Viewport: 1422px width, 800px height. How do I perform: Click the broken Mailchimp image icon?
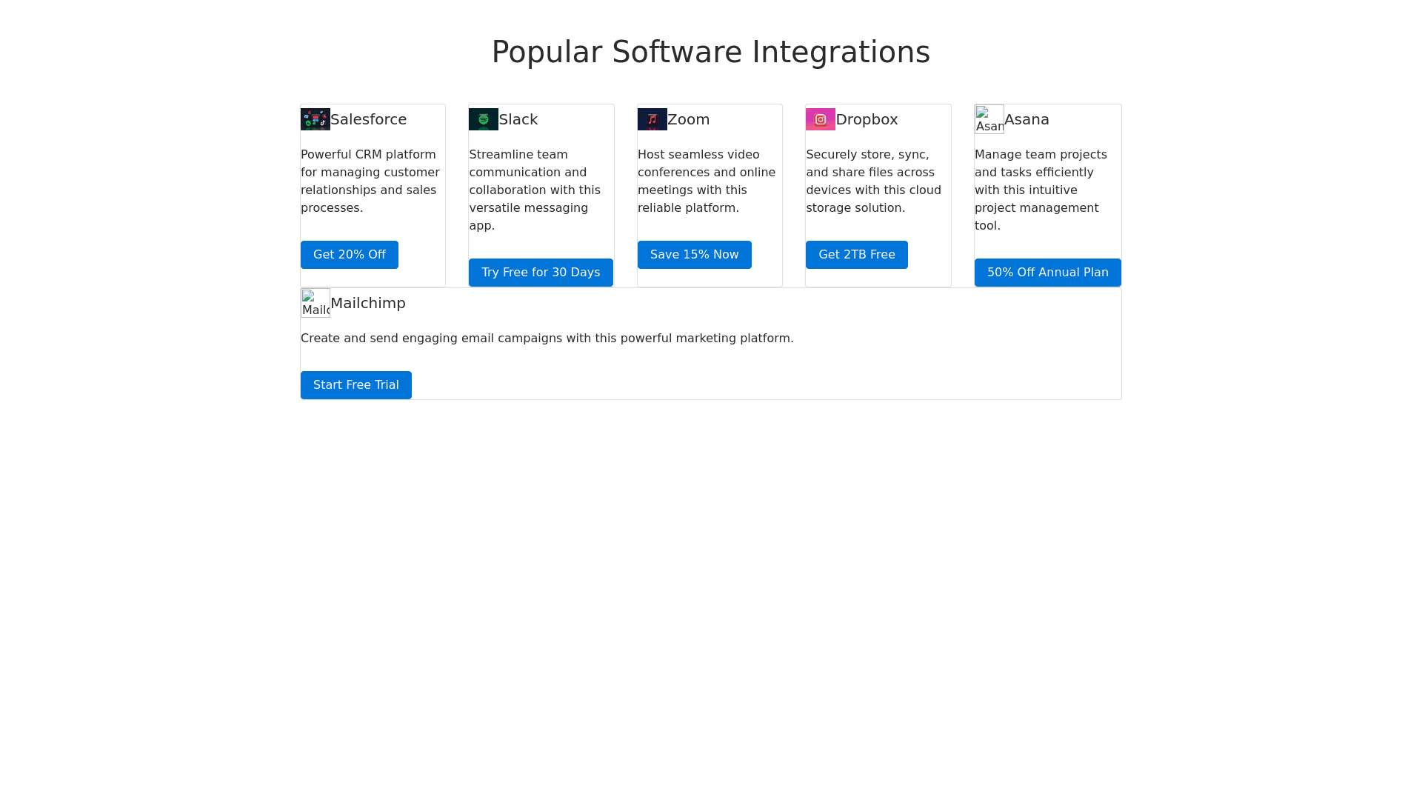pos(316,303)
